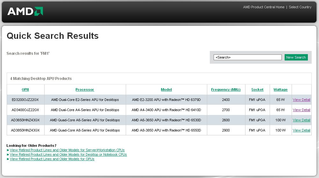Image resolution: width=319 pixels, height=178 pixels.
Task: Click 'FM1 uPGA' socket cell in A6-3650 row
Action: pos(257,120)
